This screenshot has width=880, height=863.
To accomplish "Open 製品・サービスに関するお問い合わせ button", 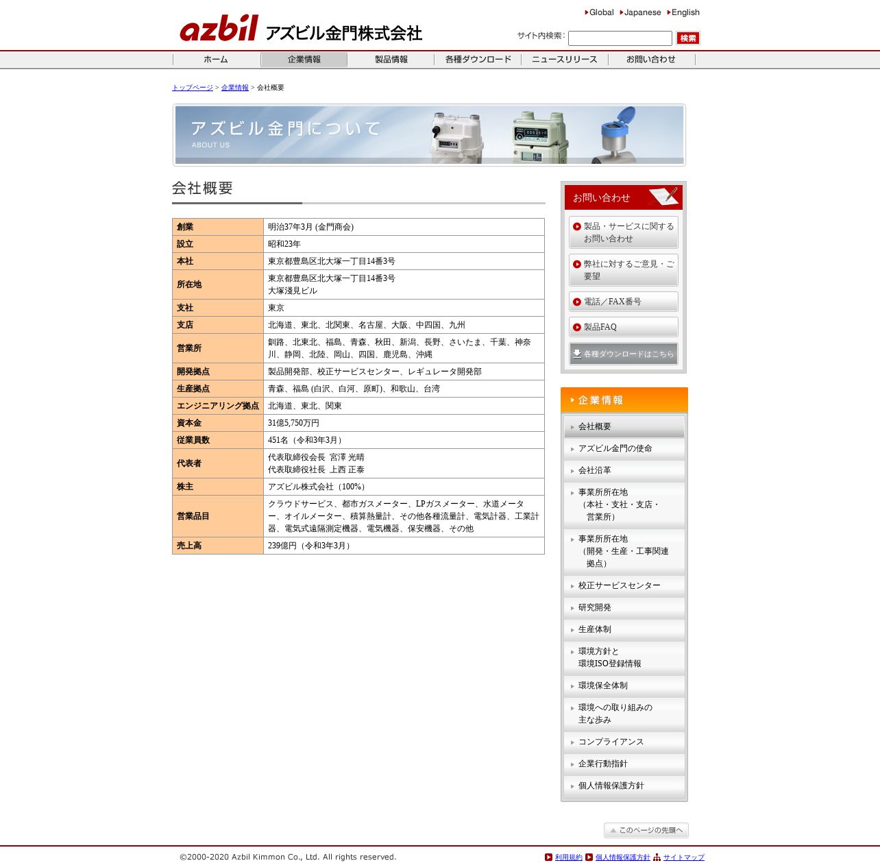I will coord(624,232).
